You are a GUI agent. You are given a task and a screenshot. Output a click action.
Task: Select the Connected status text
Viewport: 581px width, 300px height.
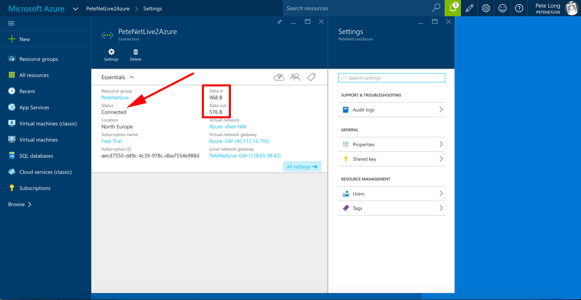(x=114, y=112)
